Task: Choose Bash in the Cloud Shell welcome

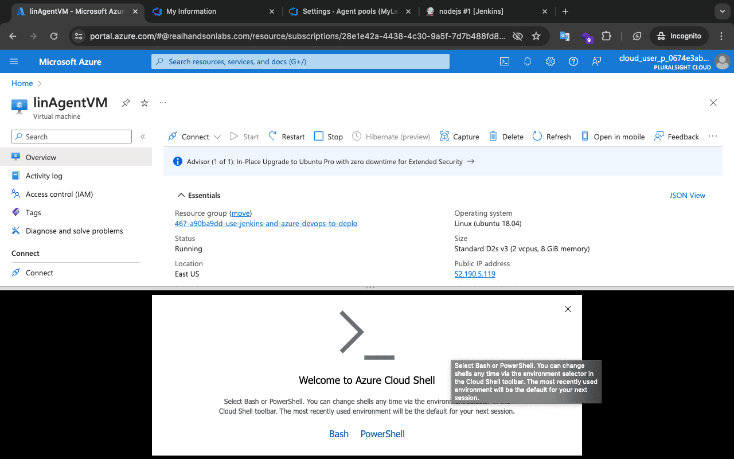Action: pos(339,434)
